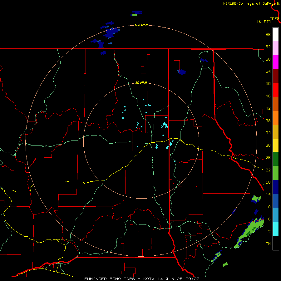
Task: Click the "6" legend value
Action: coord(269,219)
